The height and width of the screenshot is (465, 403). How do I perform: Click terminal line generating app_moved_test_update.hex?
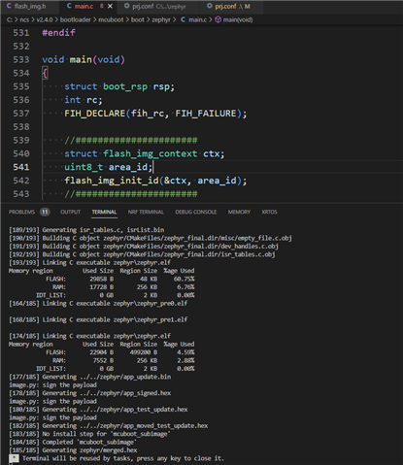pos(108,425)
